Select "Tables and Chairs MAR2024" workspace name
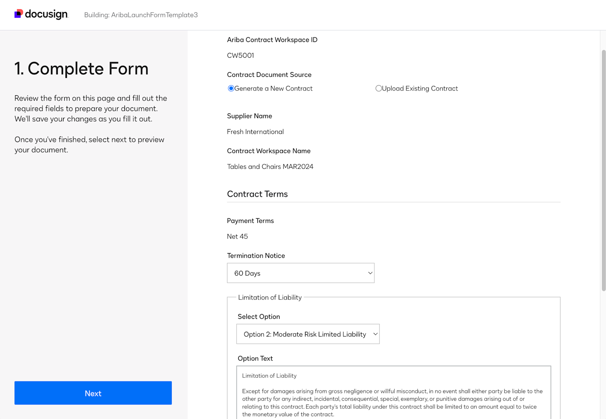The width and height of the screenshot is (606, 419). pyautogui.click(x=270, y=166)
